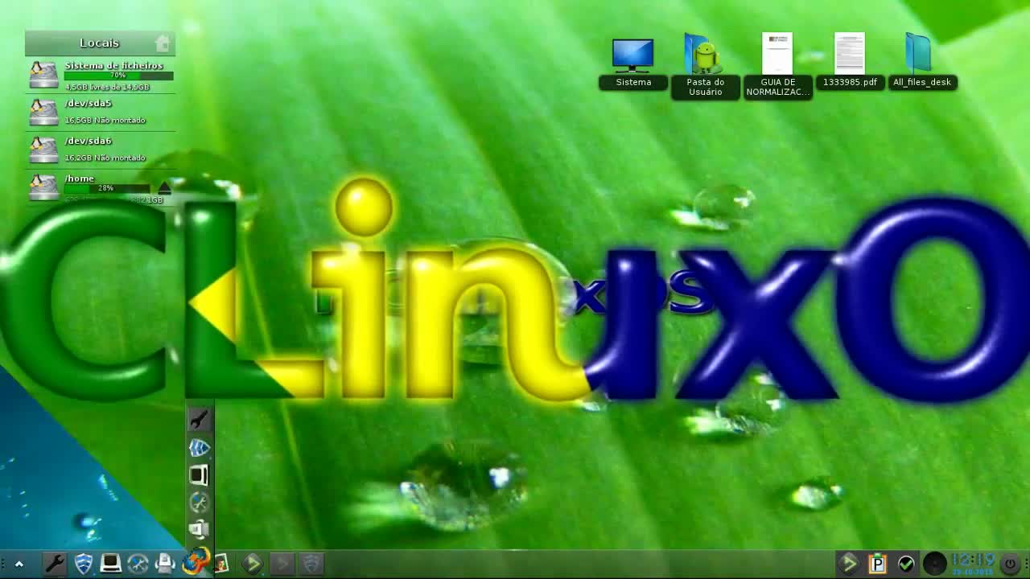Open the clipboard P tray icon
Screen dimensions: 1030x579
pyautogui.click(x=877, y=564)
